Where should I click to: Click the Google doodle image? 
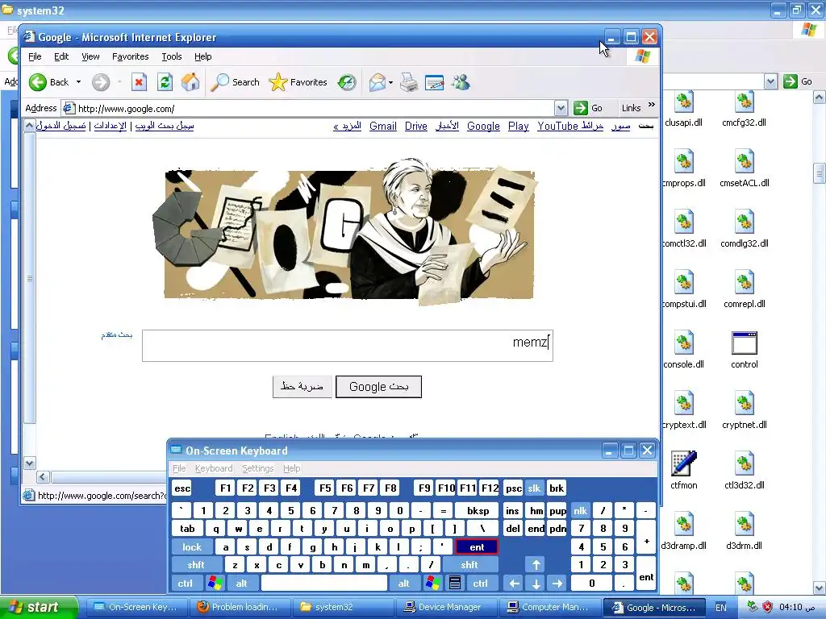[x=346, y=231]
